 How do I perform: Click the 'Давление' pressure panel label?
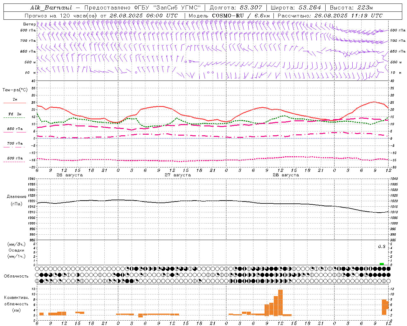(x=17, y=197)
